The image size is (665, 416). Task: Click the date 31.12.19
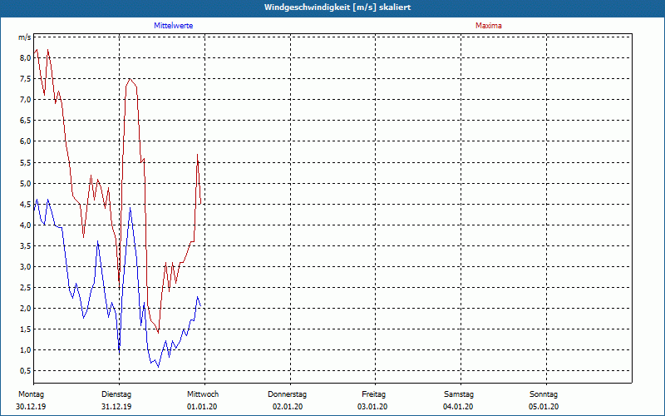[x=116, y=407]
